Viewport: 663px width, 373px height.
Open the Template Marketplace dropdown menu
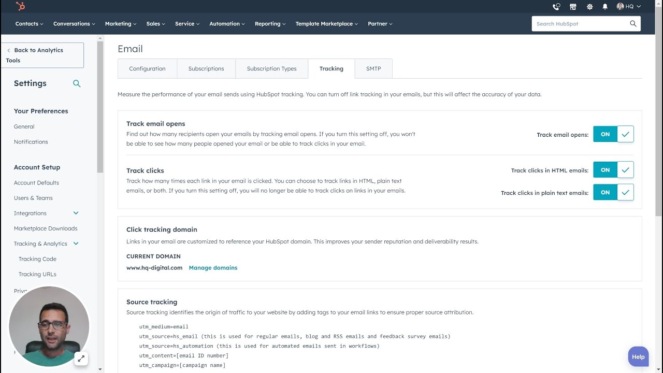pos(326,24)
